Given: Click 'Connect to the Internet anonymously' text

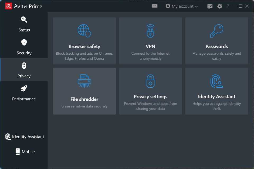Looking at the screenshot, I should pyautogui.click(x=151, y=56).
